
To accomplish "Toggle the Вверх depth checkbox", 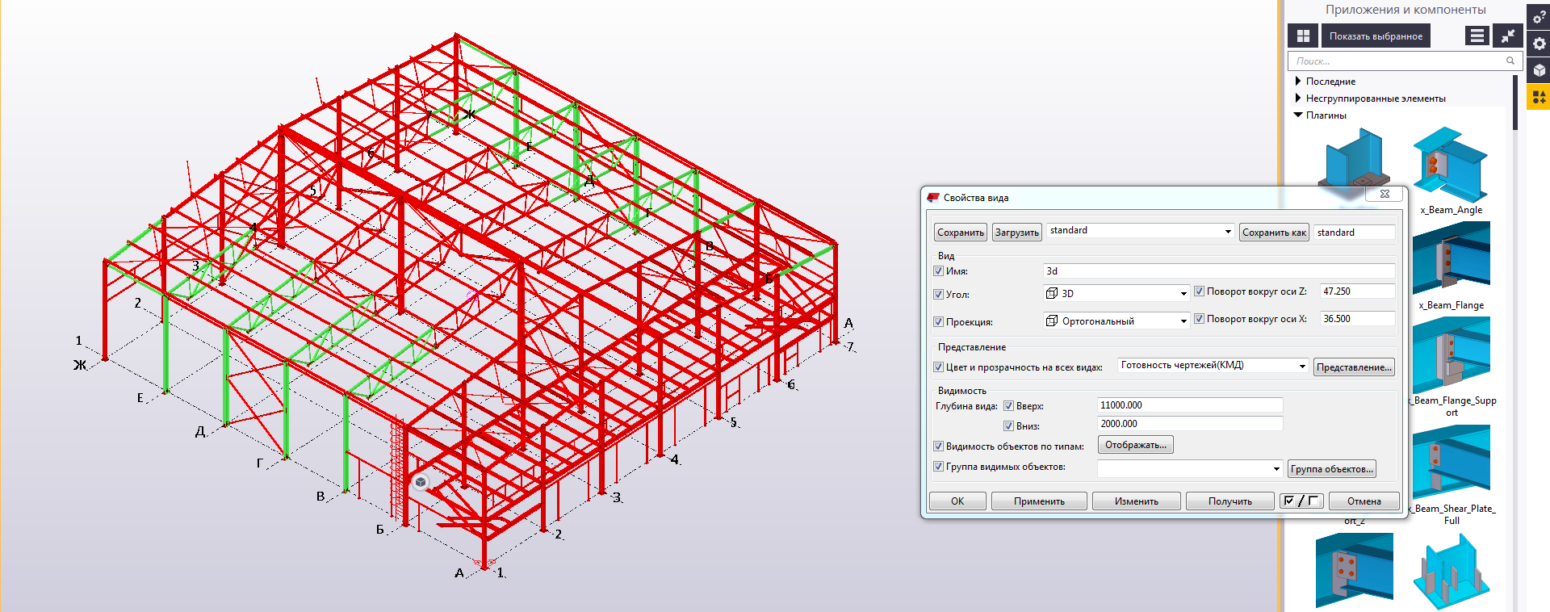I will (1008, 406).
